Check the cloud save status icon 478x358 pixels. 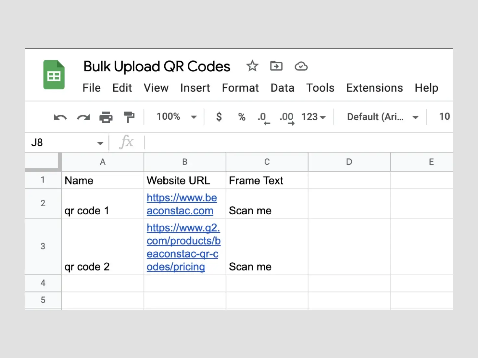[x=301, y=66]
